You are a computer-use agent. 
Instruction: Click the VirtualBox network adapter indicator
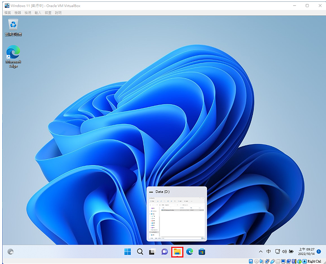[267, 261]
